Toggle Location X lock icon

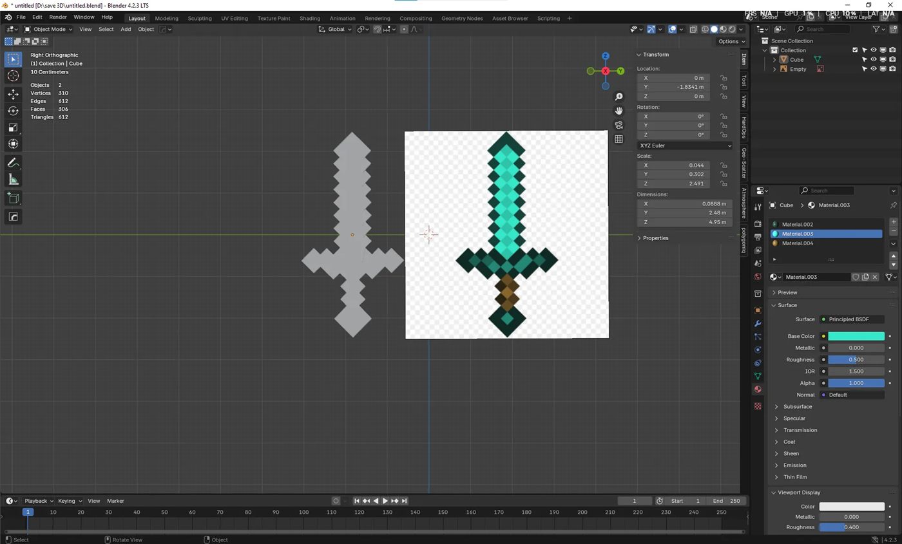pyautogui.click(x=724, y=78)
